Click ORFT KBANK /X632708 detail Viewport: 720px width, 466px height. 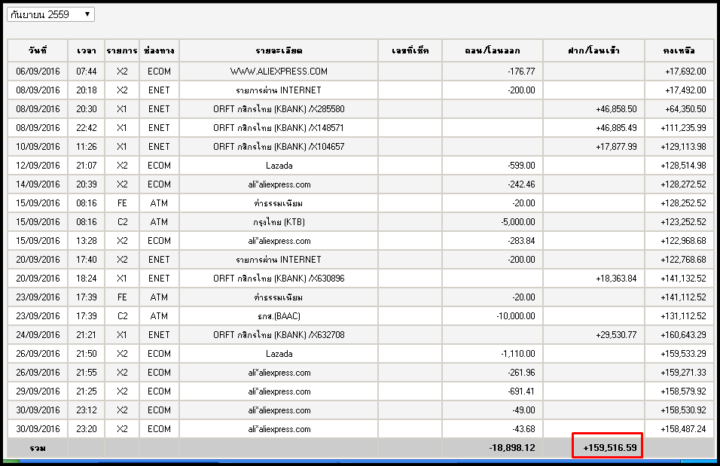coord(279,335)
